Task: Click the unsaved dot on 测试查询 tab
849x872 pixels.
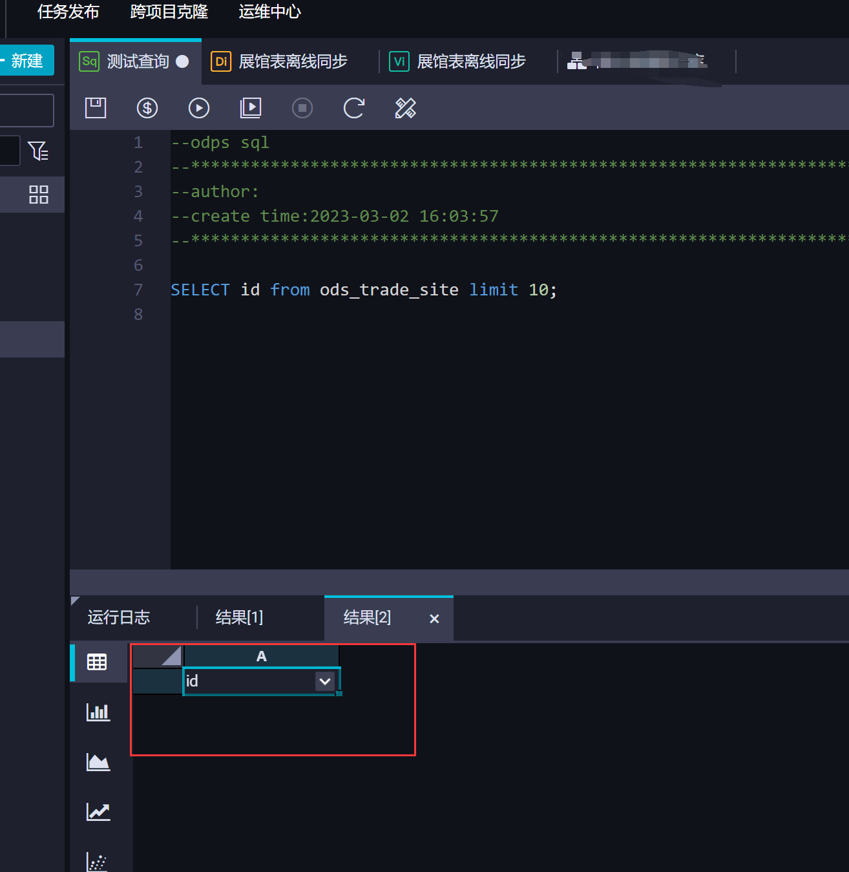Action: coord(183,61)
